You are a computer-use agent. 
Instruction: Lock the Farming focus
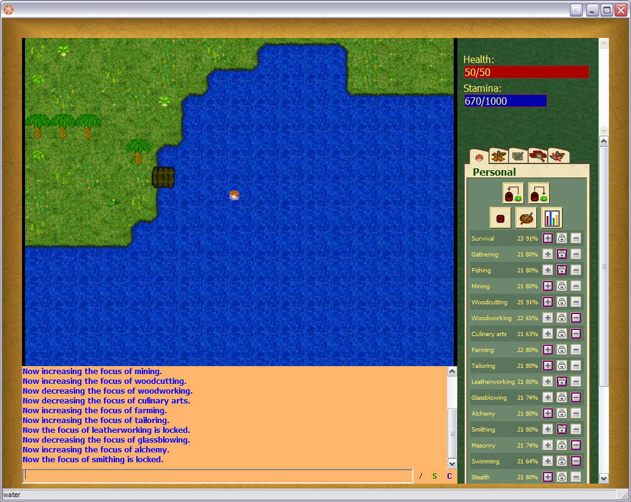(x=562, y=350)
